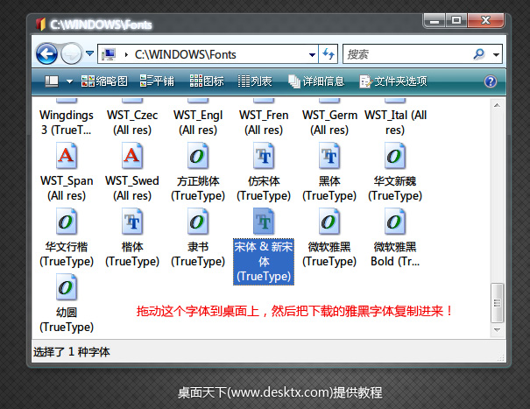The height and width of the screenshot is (409, 530).
Task: Switch to 详细信息 details view
Action: click(x=316, y=81)
